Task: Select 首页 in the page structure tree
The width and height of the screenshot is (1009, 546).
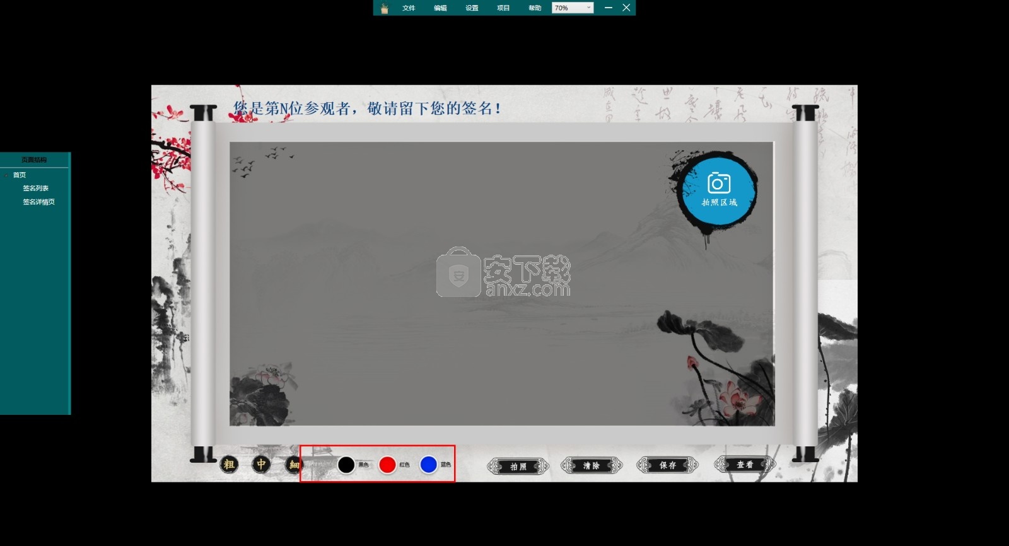Action: 20,175
